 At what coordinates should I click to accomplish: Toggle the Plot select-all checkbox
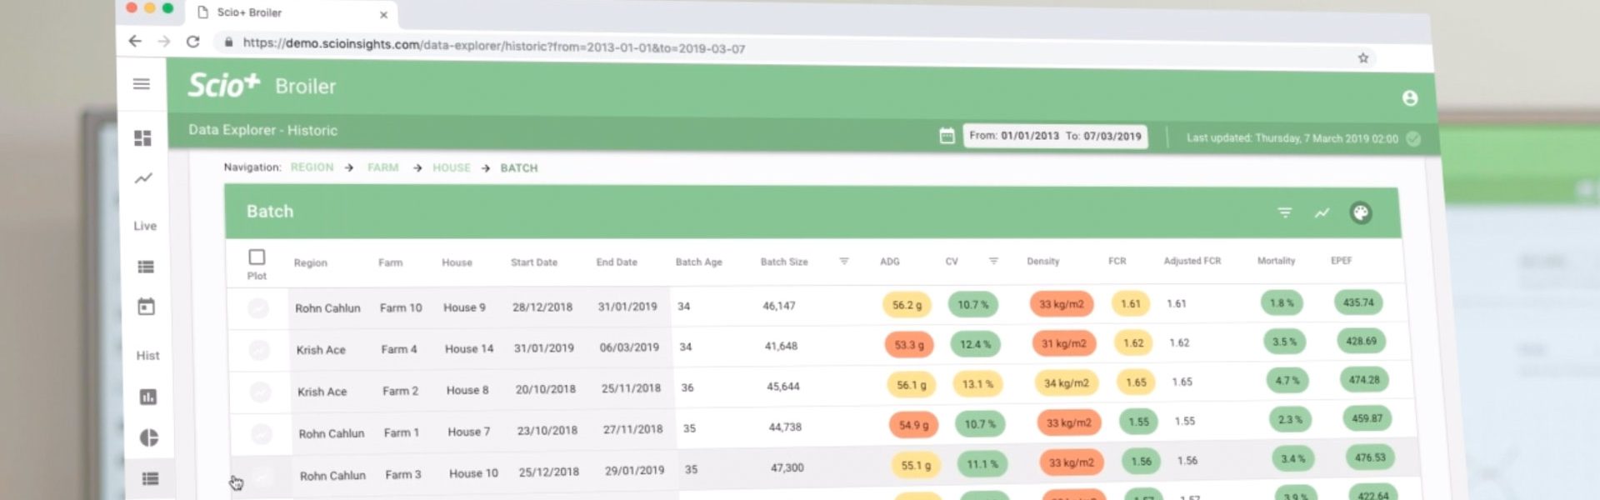coord(257,257)
